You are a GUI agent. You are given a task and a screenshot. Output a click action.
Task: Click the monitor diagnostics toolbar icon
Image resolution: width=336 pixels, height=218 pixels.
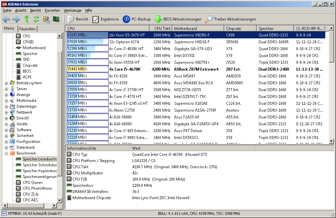click(x=56, y=19)
